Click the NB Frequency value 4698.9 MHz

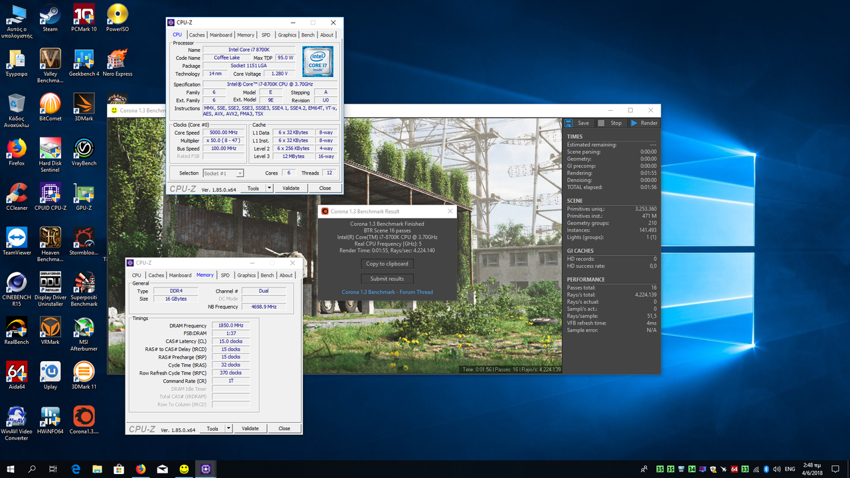click(x=264, y=307)
